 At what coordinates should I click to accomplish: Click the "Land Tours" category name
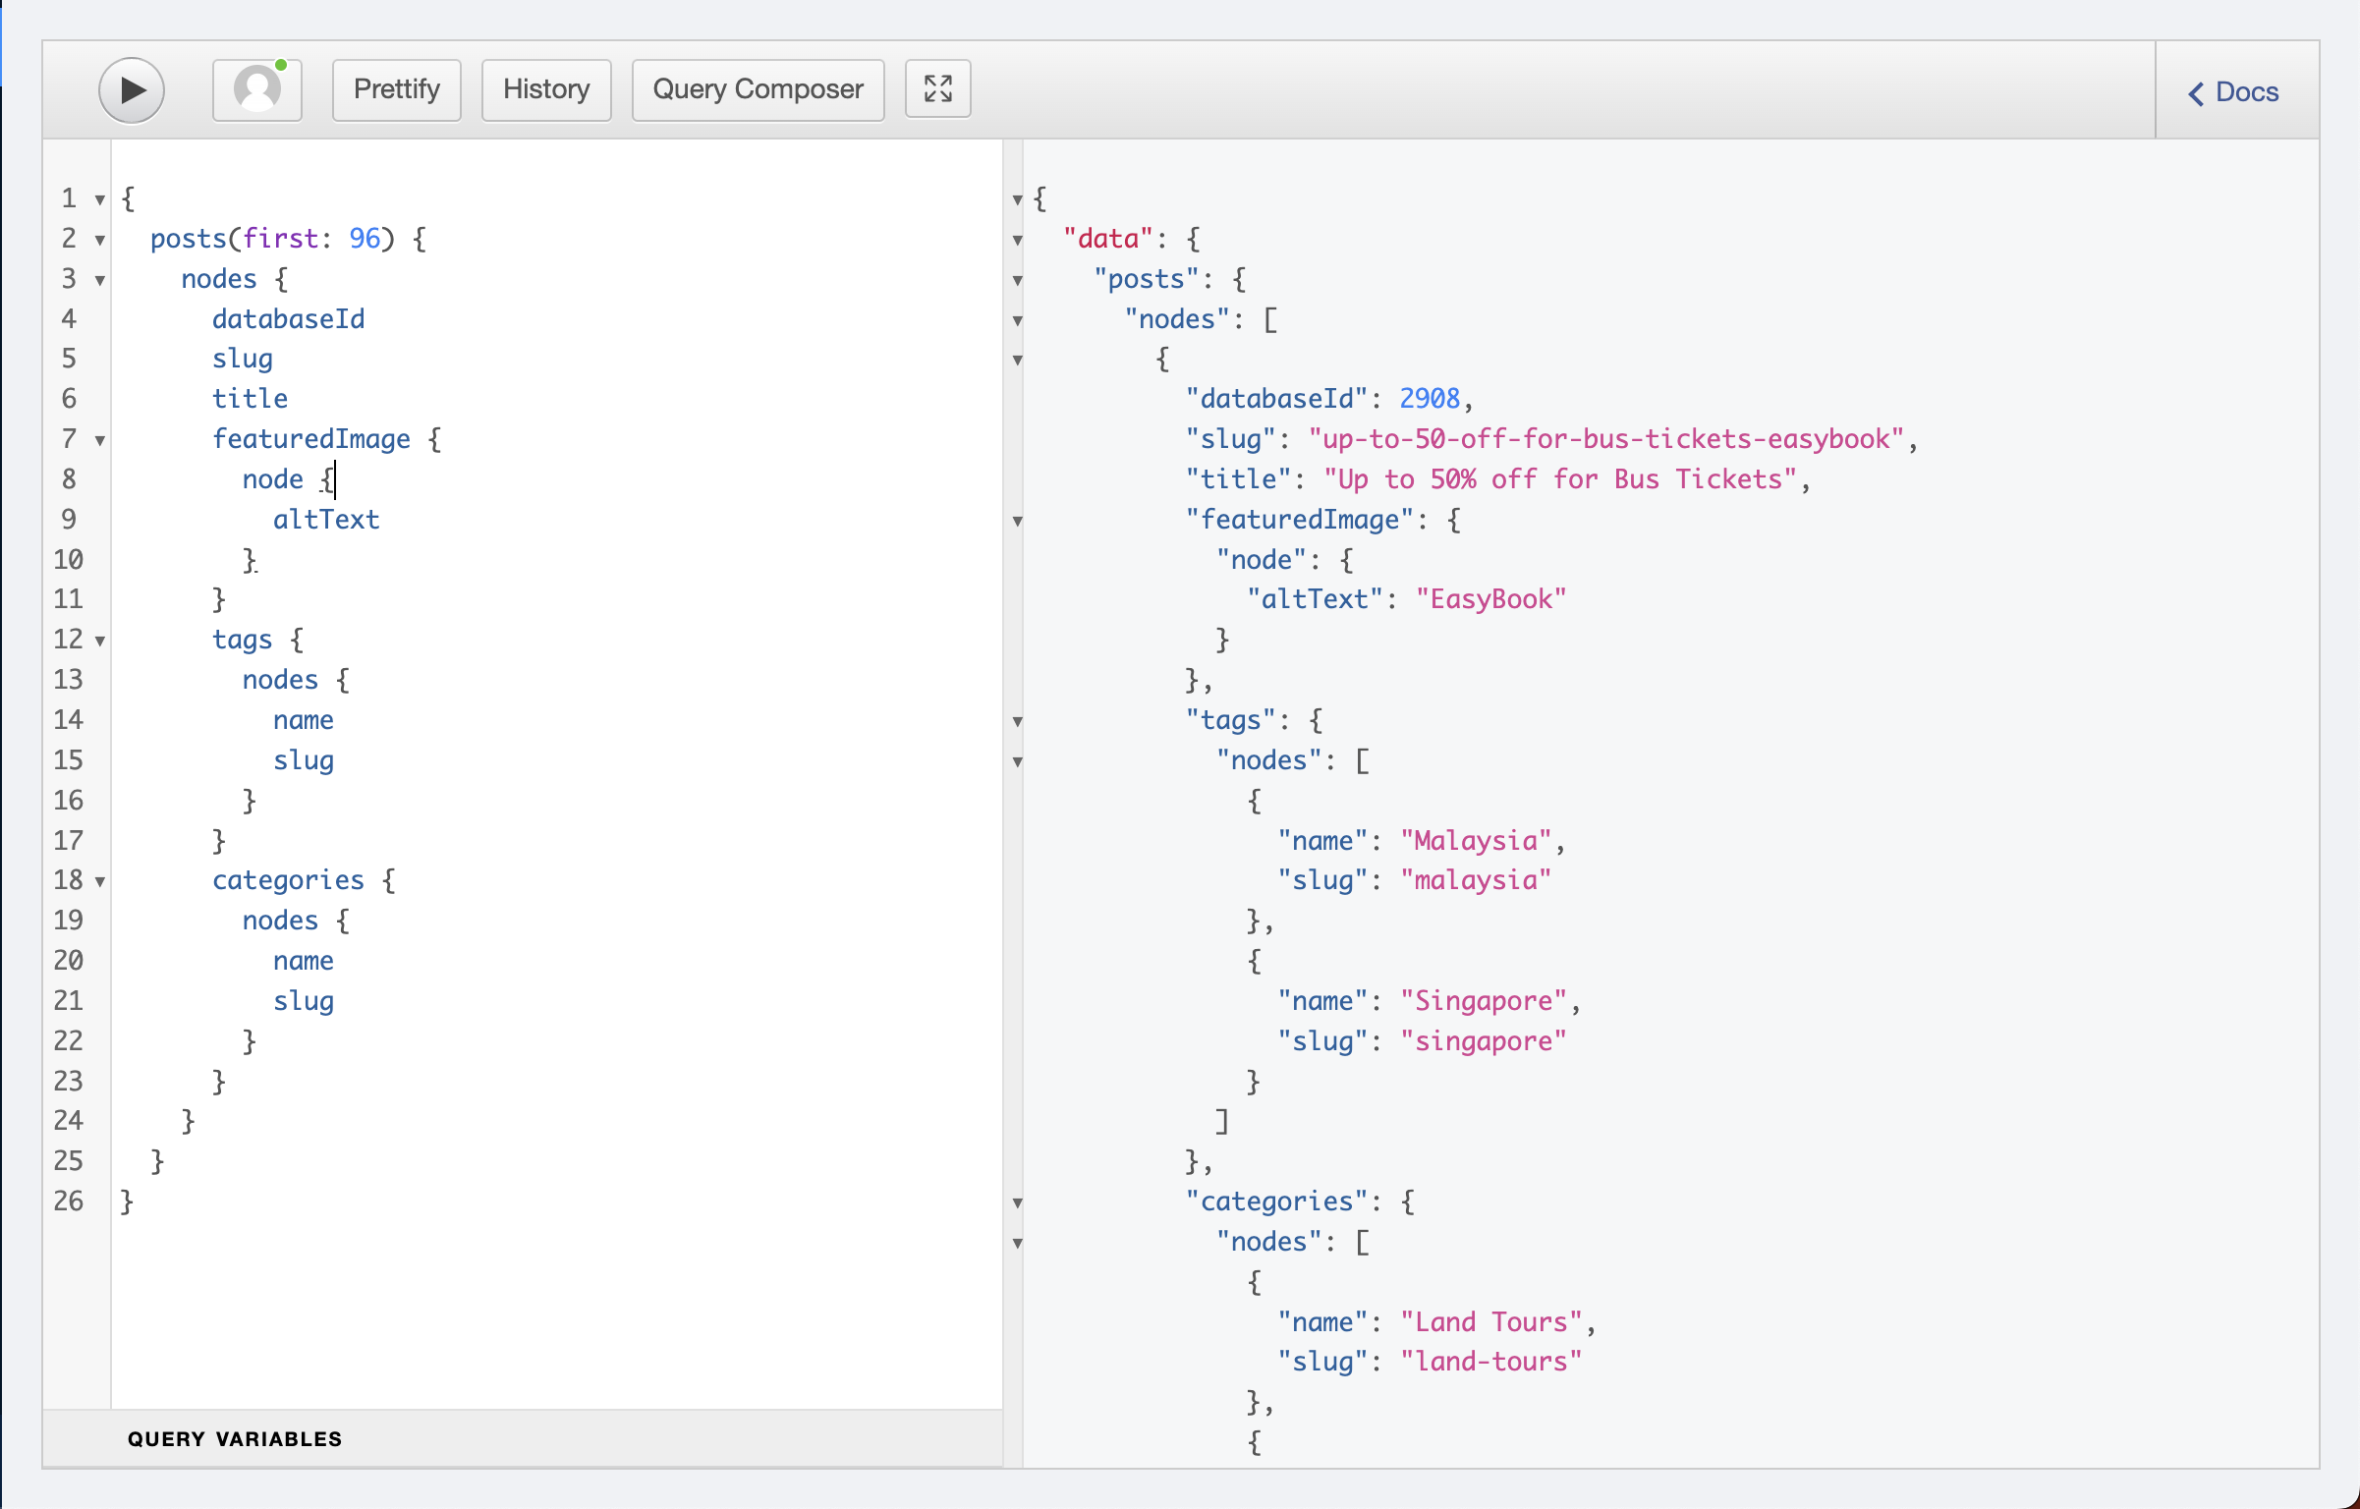pyautogui.click(x=1491, y=1322)
